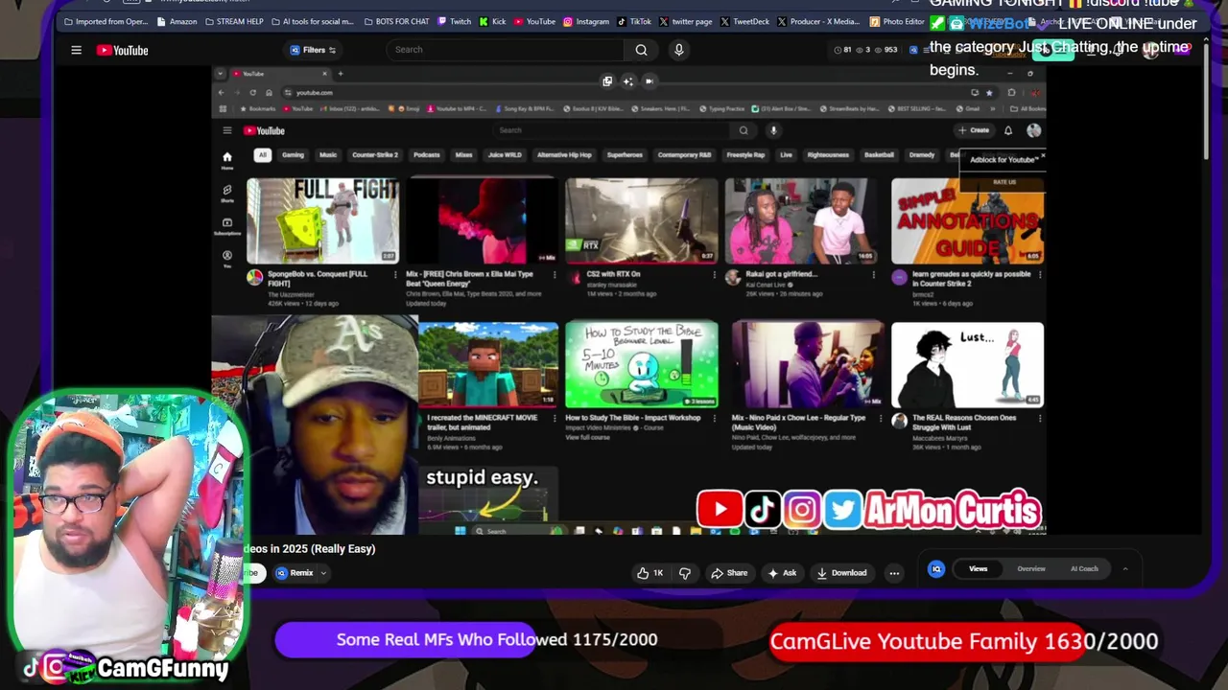1228x690 pixels.
Task: Open the Ask AI button
Action: (x=782, y=573)
